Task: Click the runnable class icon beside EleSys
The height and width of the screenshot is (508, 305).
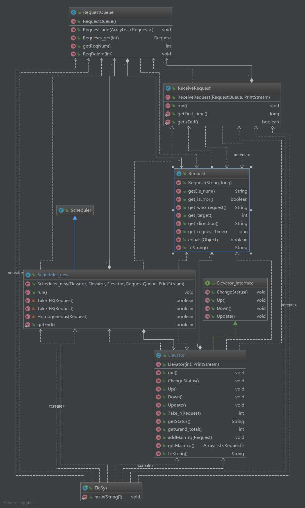Action: pos(85,488)
